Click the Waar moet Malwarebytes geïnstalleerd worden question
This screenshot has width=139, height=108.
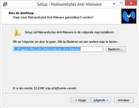(53, 17)
